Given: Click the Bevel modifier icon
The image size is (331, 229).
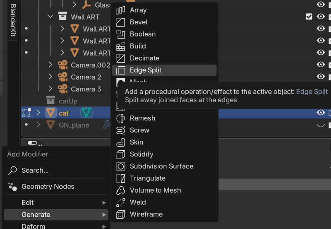Looking at the screenshot, I should pos(121,22).
